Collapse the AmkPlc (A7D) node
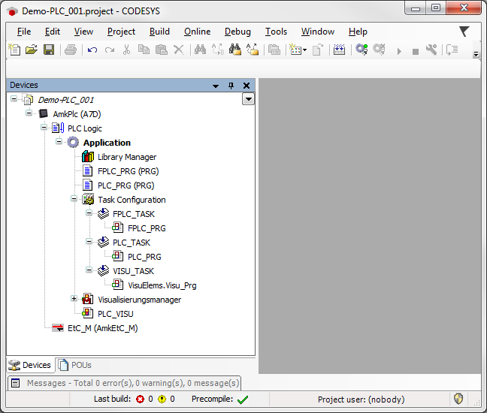Image resolution: width=487 pixels, height=413 pixels. click(29, 113)
